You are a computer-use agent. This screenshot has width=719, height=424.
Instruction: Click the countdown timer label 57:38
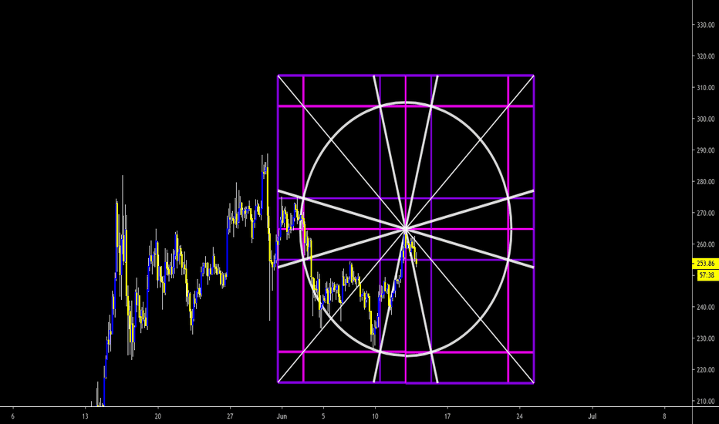(707, 275)
